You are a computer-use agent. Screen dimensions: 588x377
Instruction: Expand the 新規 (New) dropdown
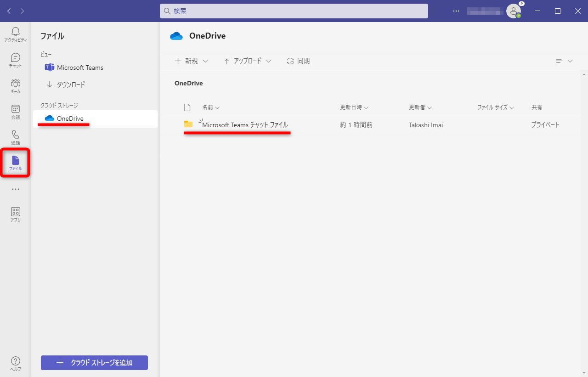[192, 61]
